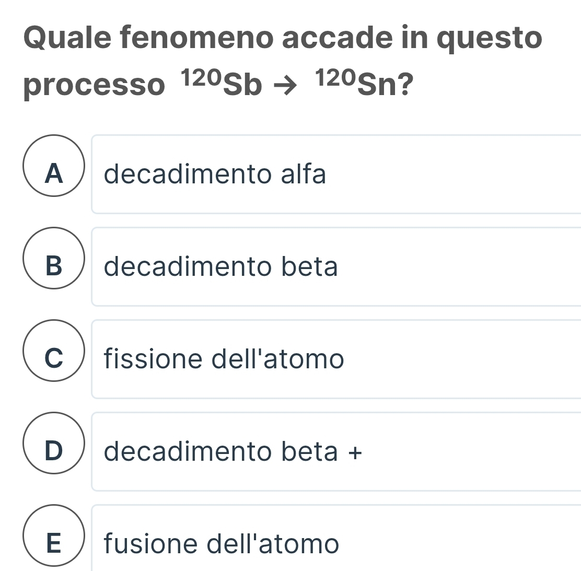Viewport: 581px width, 571px height.
Task: Select the "fissione dell'atomo" answer text
Action: pos(224,359)
